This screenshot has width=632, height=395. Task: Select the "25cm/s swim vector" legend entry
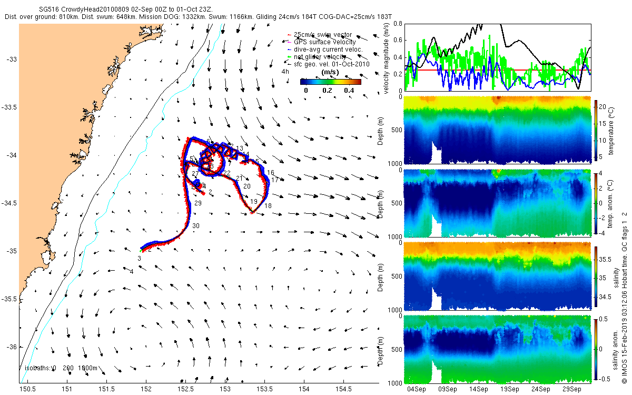(x=323, y=35)
